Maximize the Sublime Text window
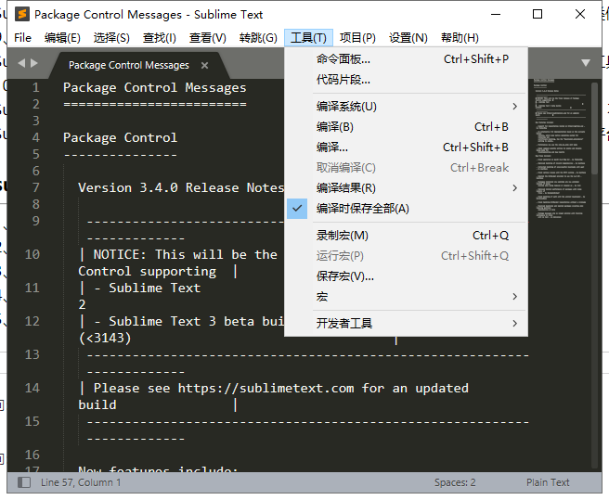609x500 pixels. (538, 14)
